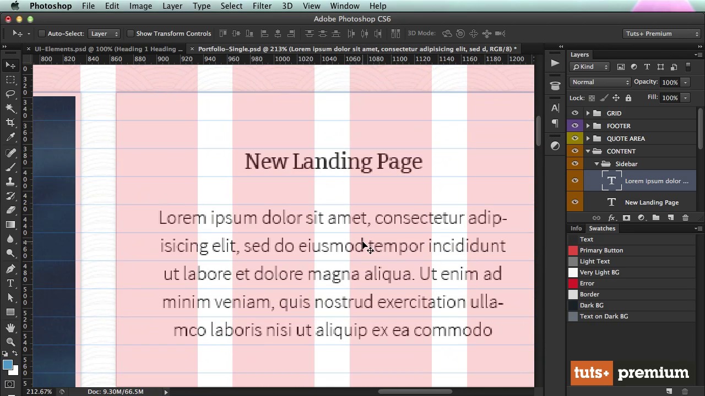Image resolution: width=705 pixels, height=396 pixels.
Task: Toggle Quick Mask mode icon
Action: coord(10,384)
